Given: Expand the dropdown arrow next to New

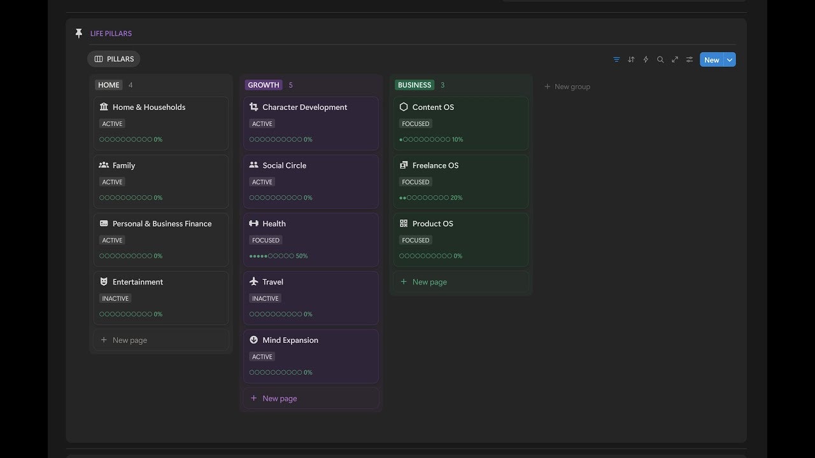Looking at the screenshot, I should tap(730, 60).
